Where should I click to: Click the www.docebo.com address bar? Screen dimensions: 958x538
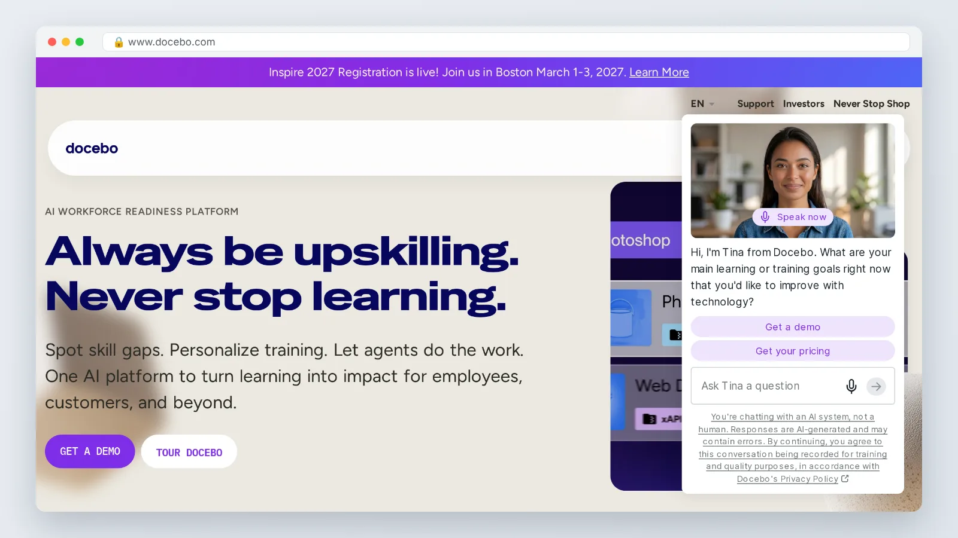(x=506, y=42)
